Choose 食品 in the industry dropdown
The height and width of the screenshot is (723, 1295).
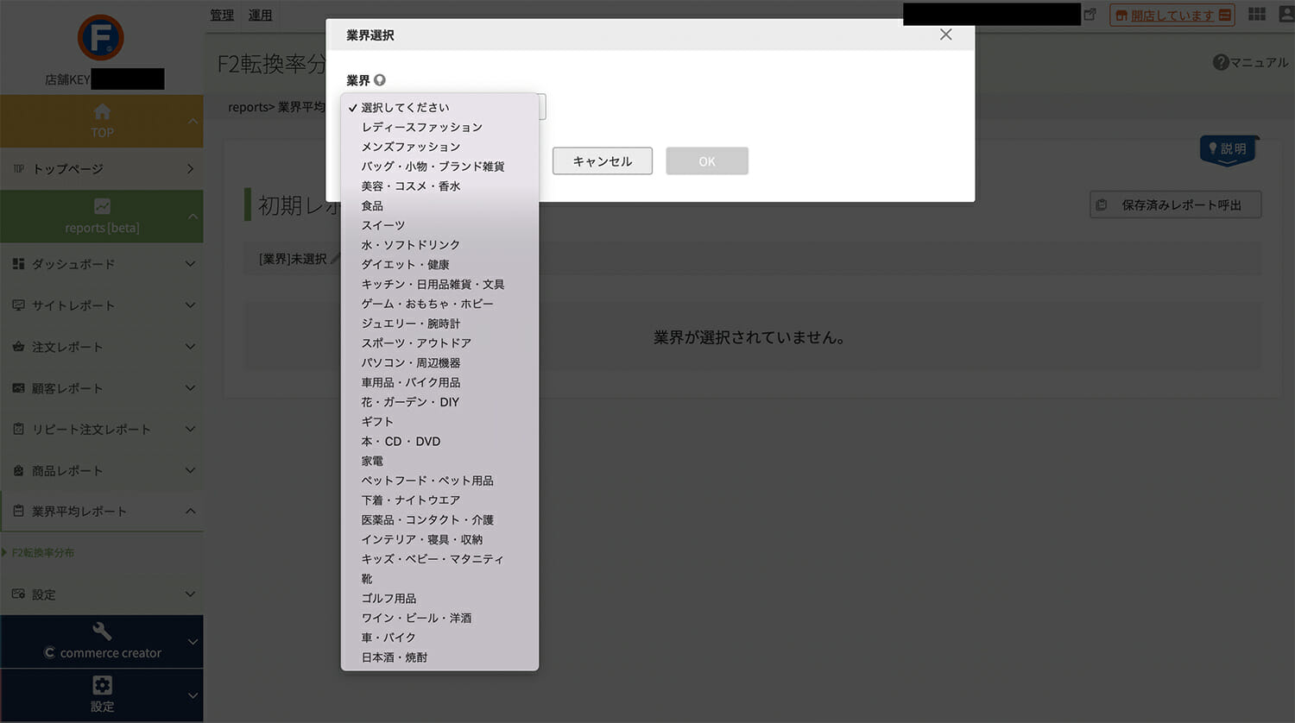point(372,205)
